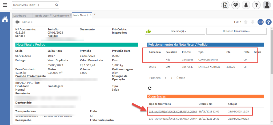Refresh the relationships list
The image size is (273, 125).
(x=150, y=88)
